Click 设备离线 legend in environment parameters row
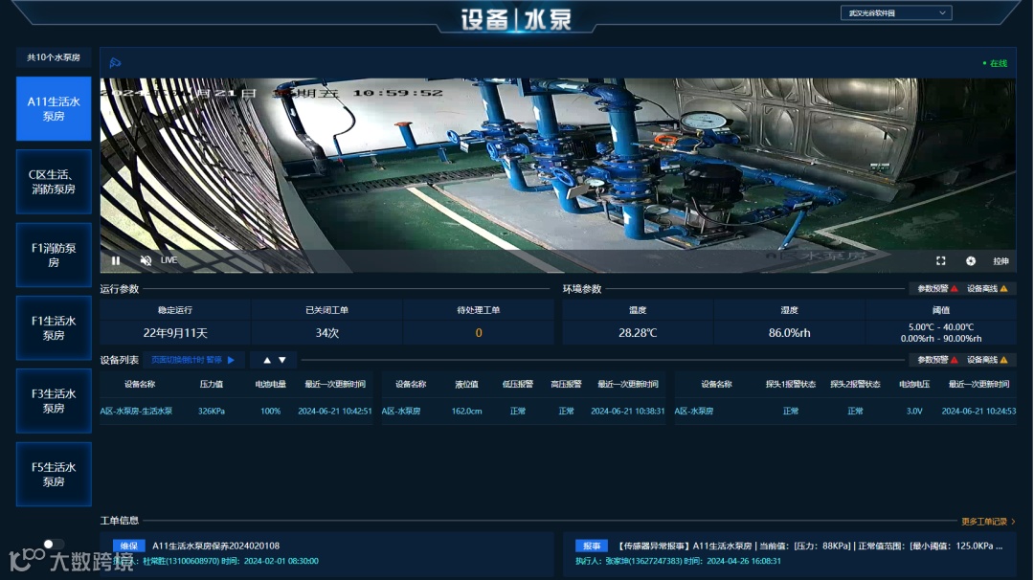The width and height of the screenshot is (1034, 580). pos(987,289)
